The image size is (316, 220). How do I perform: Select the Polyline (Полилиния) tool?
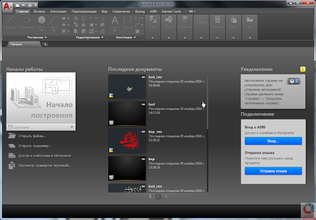(26, 23)
